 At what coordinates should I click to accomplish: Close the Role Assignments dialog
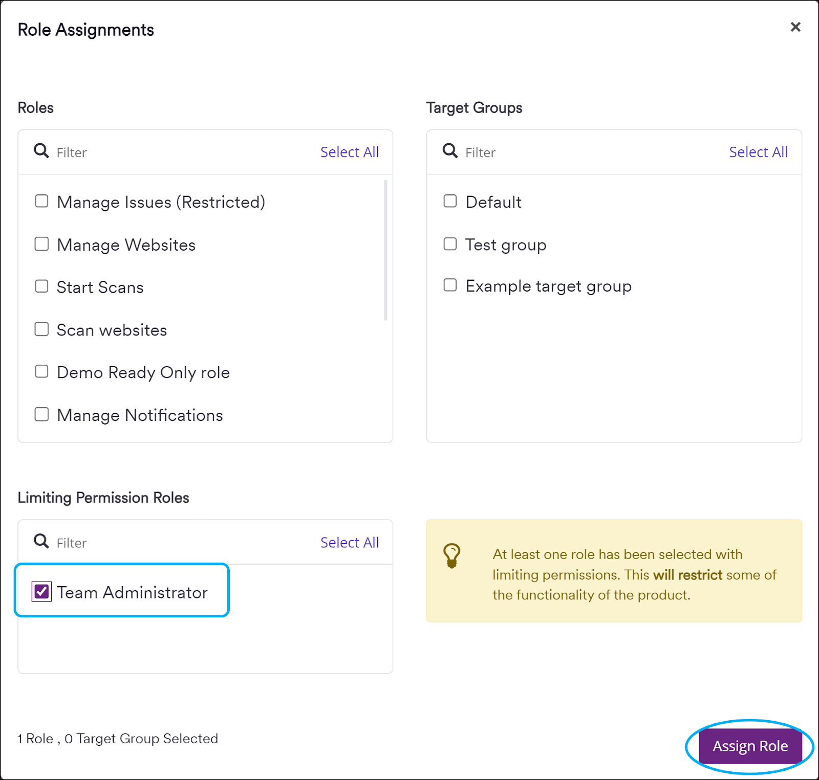[x=795, y=27]
